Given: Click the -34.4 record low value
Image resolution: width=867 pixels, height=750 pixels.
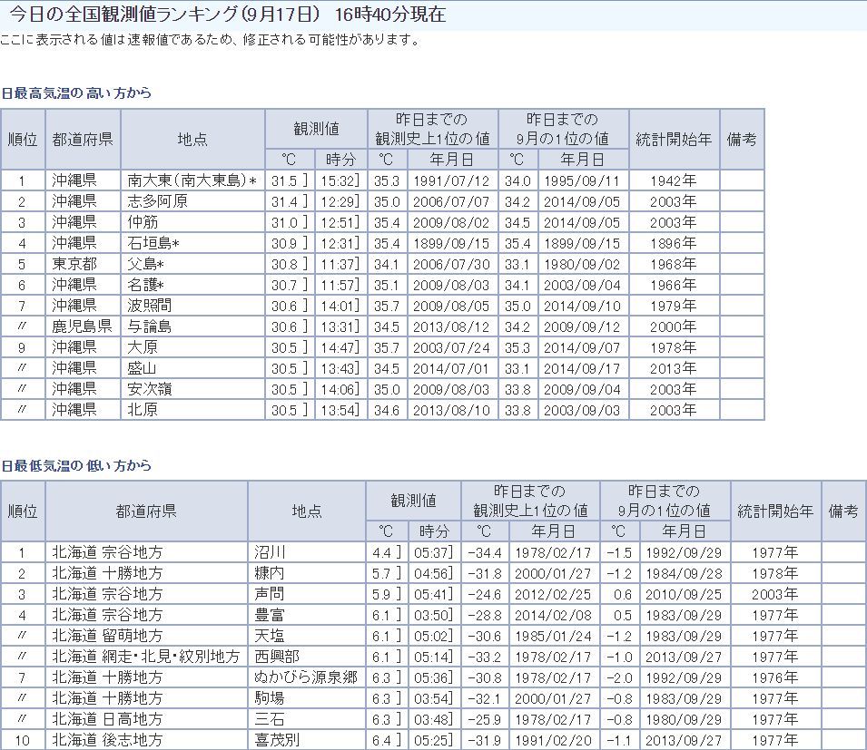Looking at the screenshot, I should pyautogui.click(x=482, y=552).
